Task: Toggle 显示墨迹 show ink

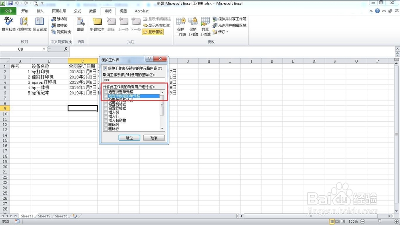Action: click(153, 32)
